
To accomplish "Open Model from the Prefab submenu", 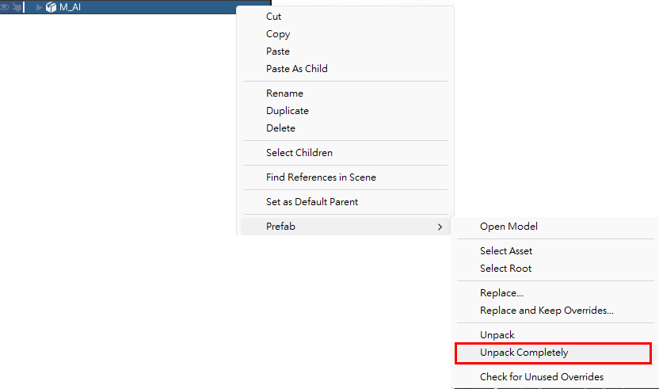I will point(509,227).
